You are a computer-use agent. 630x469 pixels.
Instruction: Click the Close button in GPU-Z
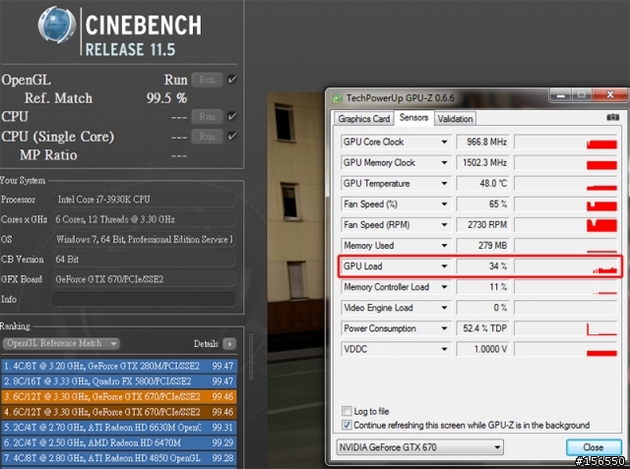pyautogui.click(x=594, y=447)
